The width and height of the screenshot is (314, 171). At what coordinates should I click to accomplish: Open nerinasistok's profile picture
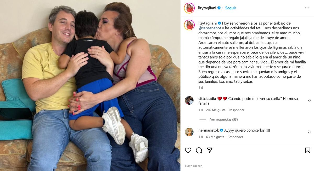click(189, 132)
